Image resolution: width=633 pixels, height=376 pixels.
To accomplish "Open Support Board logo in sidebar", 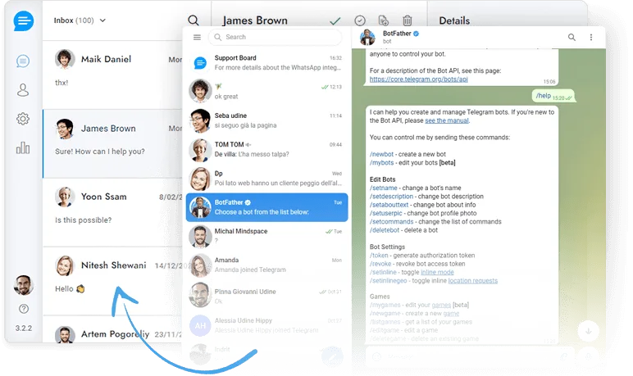I will click(x=24, y=20).
